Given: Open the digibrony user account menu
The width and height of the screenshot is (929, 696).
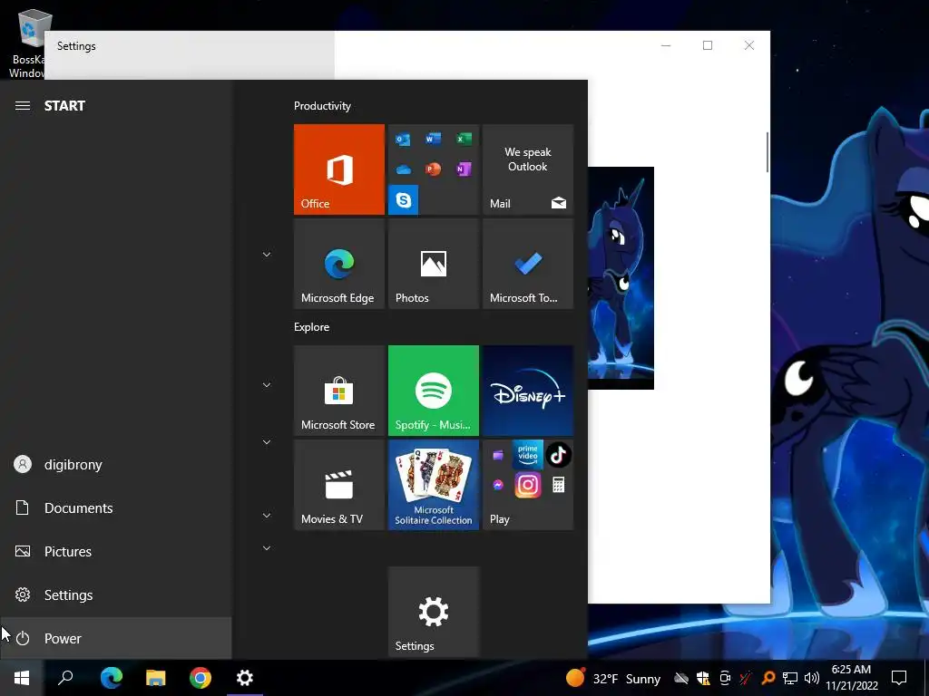Looking at the screenshot, I should pyautogui.click(x=115, y=465).
